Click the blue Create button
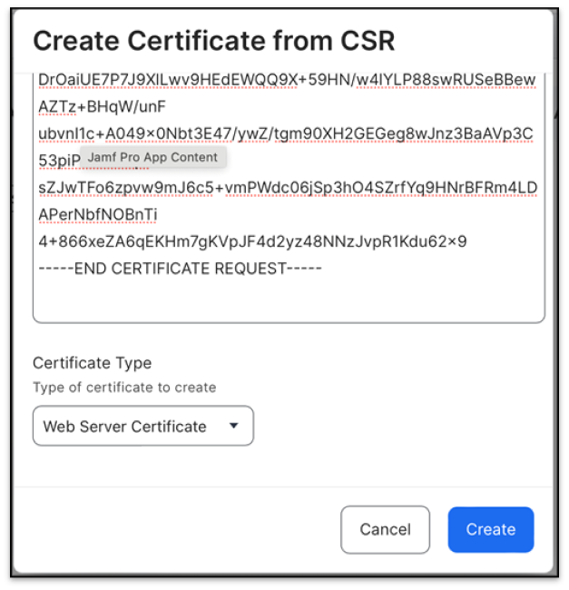 coord(490,529)
